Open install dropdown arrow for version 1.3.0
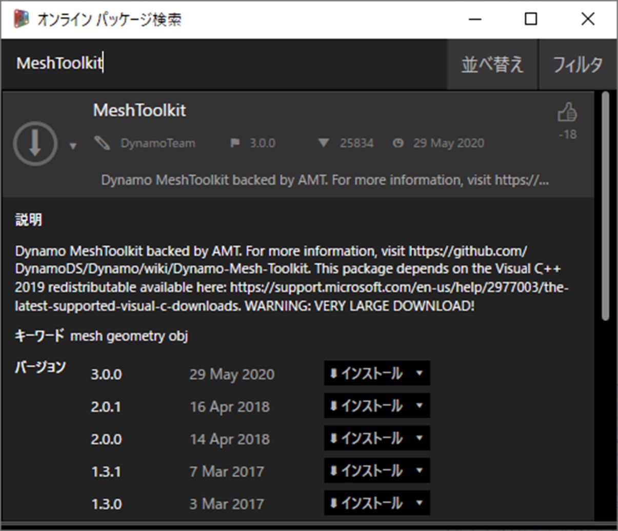This screenshot has width=618, height=531. 420,502
